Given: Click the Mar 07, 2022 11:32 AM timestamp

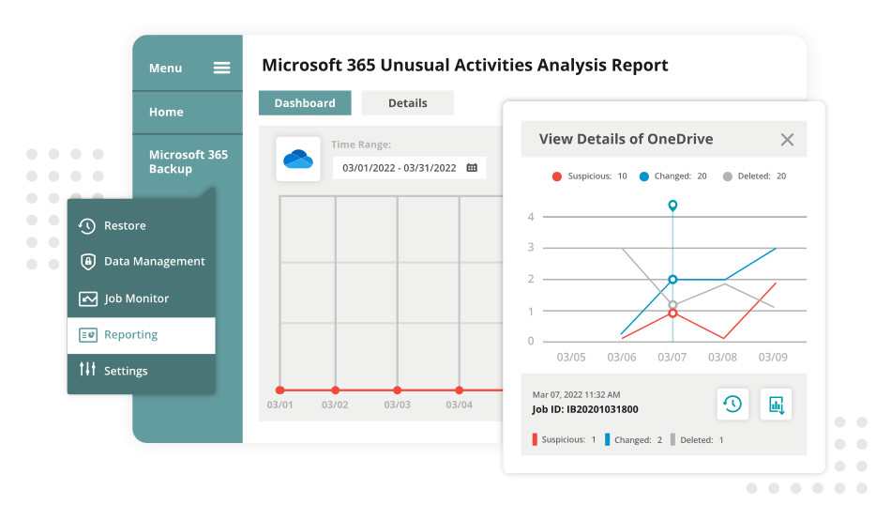Looking at the screenshot, I should (x=576, y=395).
